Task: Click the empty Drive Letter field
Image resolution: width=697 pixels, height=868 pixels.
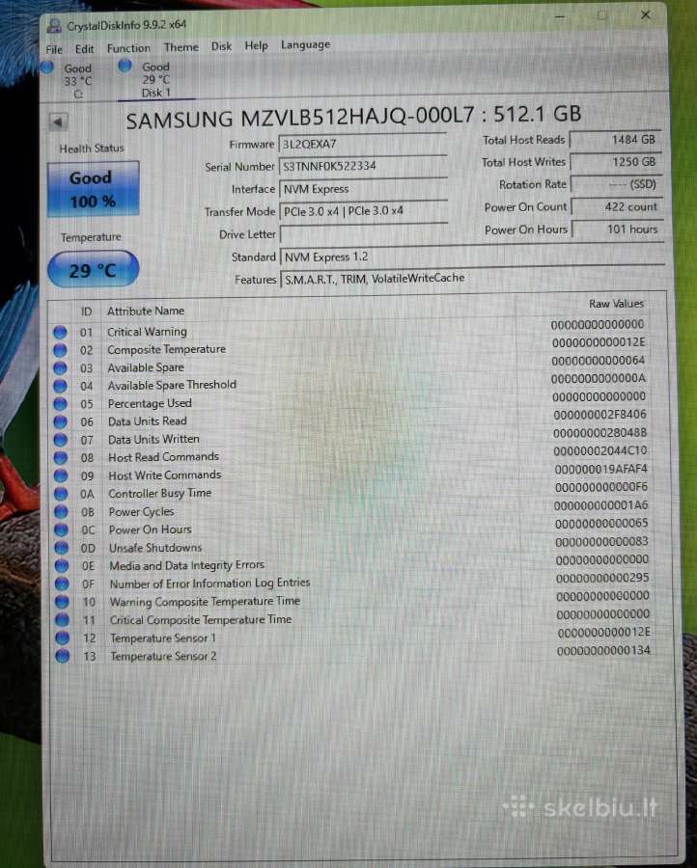Action: [364, 233]
